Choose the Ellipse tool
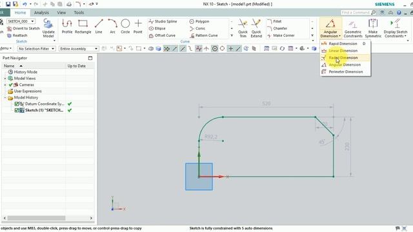This screenshot has width=413, height=232. tap(157, 28)
